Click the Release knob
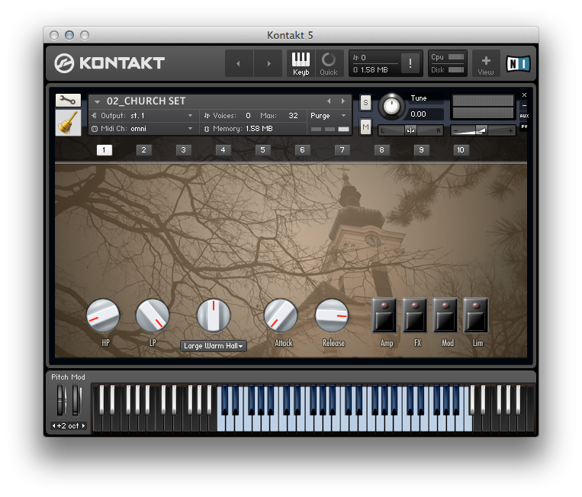 [332, 316]
